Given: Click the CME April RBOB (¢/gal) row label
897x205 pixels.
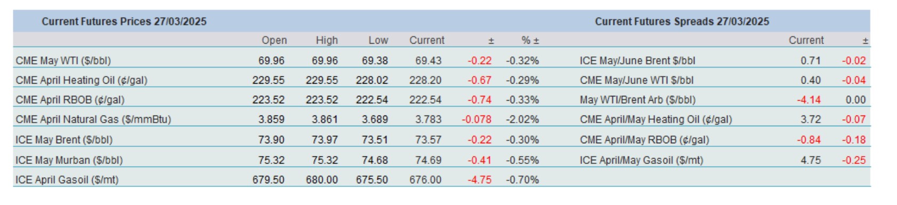Looking at the screenshot, I should click(70, 100).
